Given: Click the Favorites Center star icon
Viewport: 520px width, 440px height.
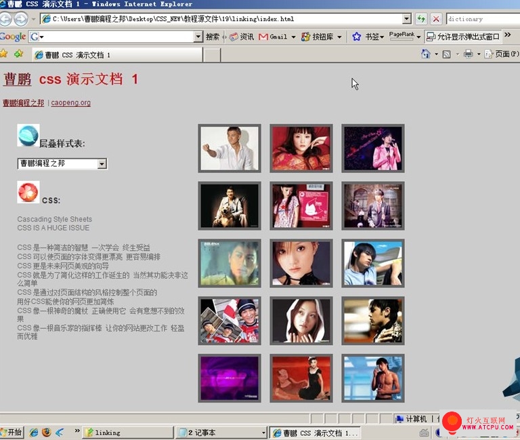Looking at the screenshot, I should tap(3, 54).
